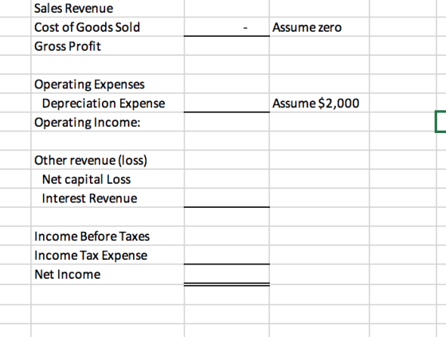Click the 'Assume zero' note cell
The image size is (446, 337).
319,27
